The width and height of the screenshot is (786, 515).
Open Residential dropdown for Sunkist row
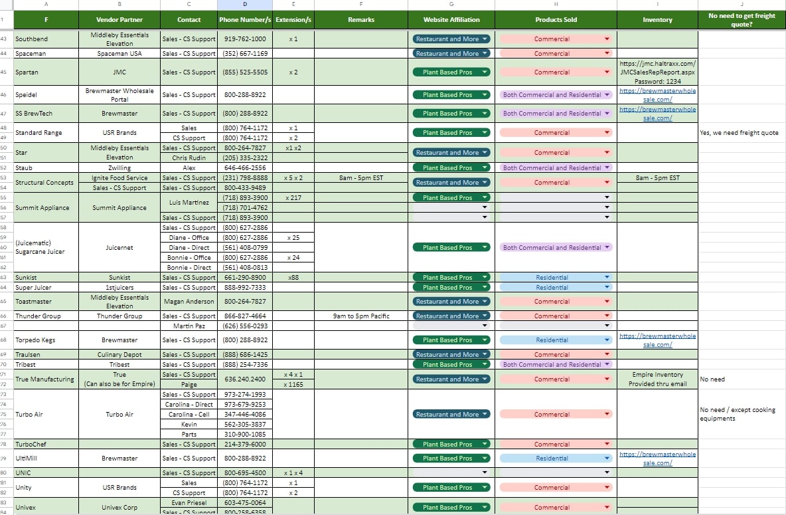556,278
